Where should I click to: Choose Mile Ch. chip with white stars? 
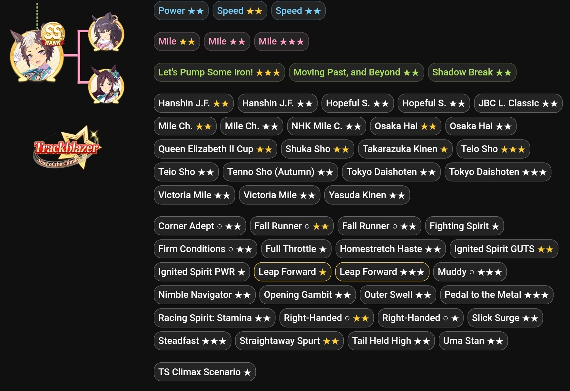click(x=252, y=126)
